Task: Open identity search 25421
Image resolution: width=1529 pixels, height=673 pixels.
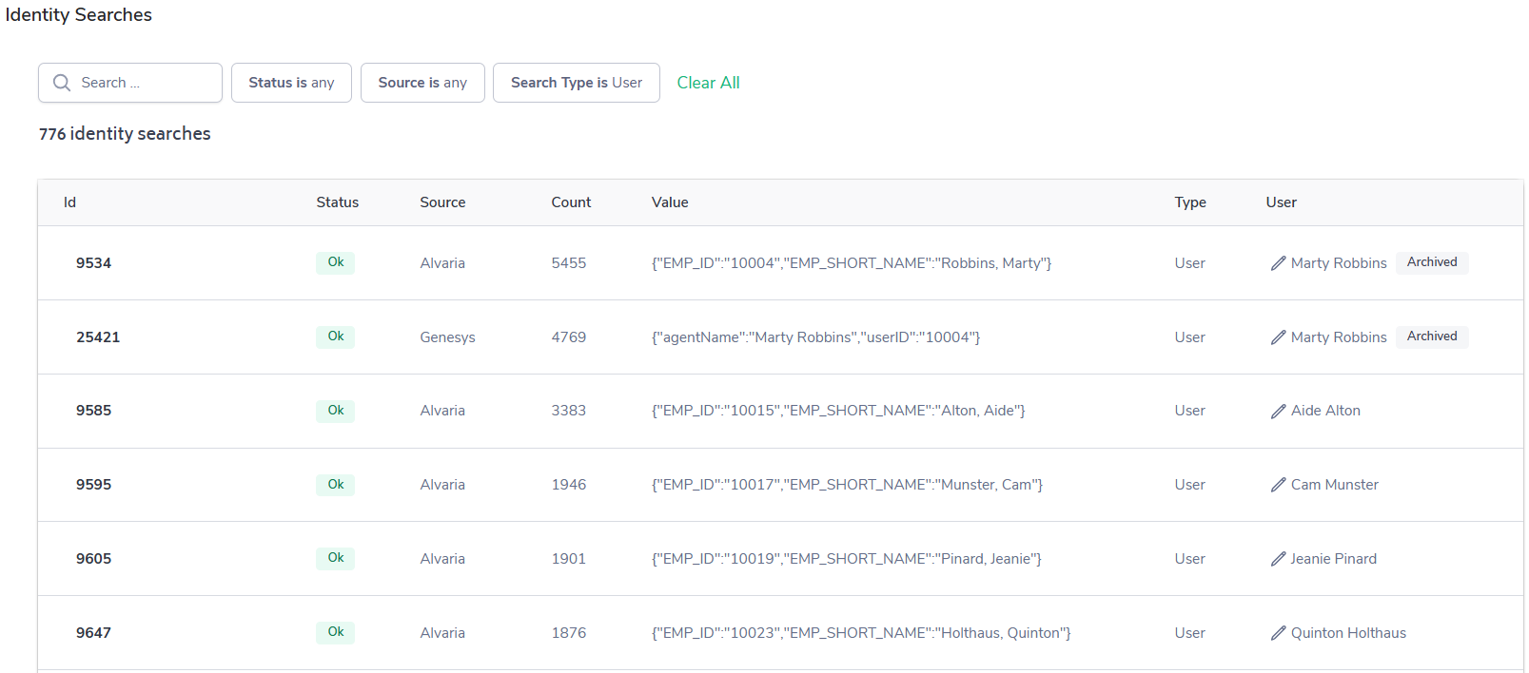Action: (98, 337)
